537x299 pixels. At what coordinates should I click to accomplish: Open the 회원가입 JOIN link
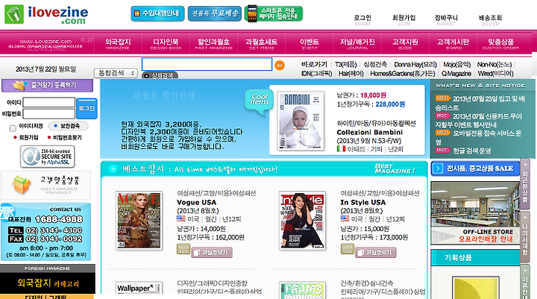403,20
